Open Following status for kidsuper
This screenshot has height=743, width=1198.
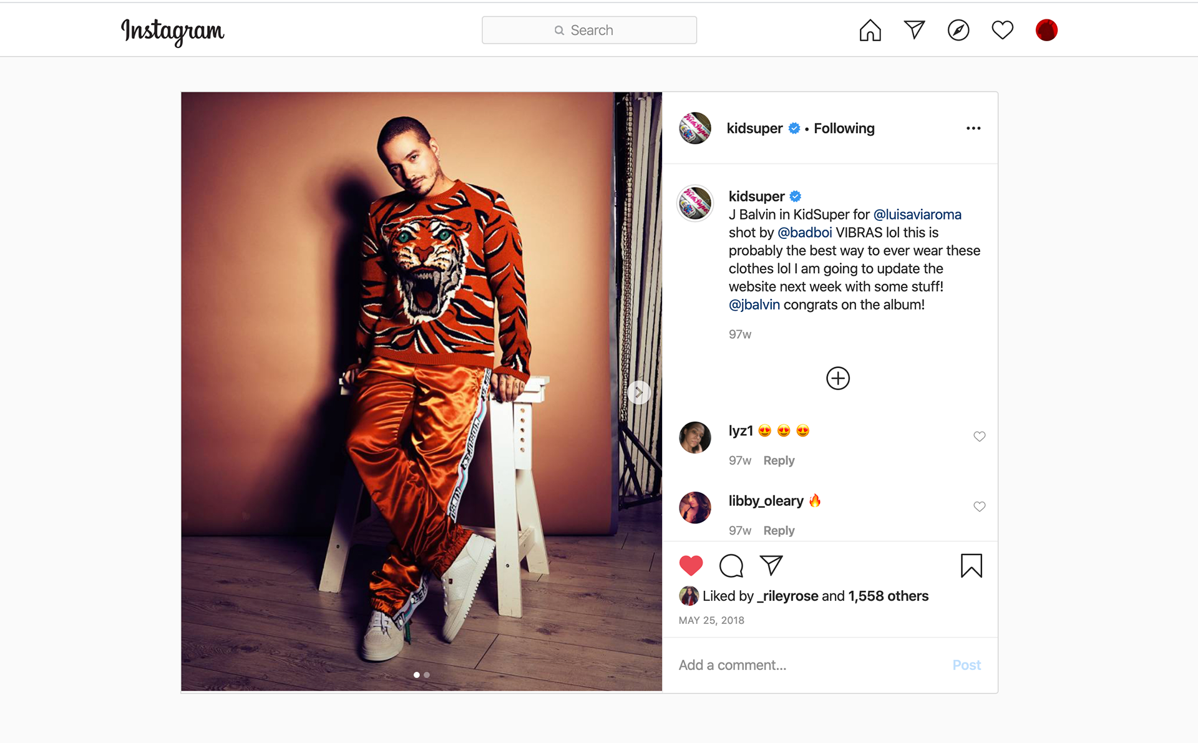tap(844, 129)
